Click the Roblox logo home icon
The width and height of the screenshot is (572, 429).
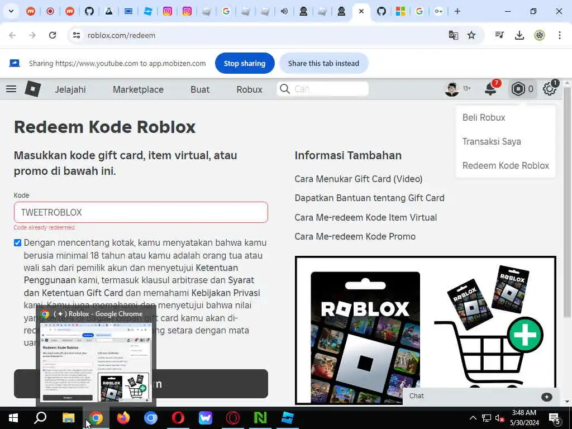[x=32, y=89]
